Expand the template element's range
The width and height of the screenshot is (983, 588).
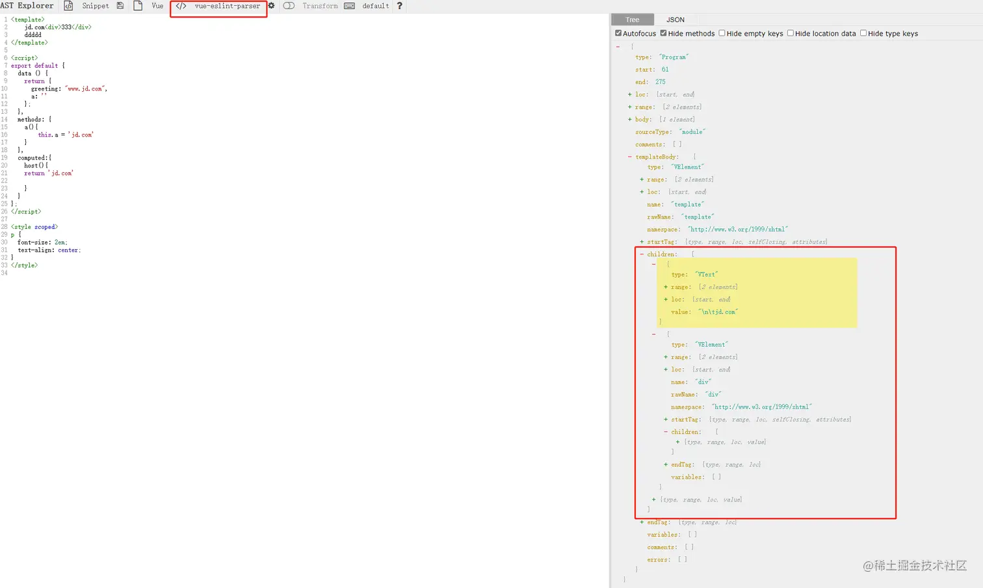pos(642,180)
